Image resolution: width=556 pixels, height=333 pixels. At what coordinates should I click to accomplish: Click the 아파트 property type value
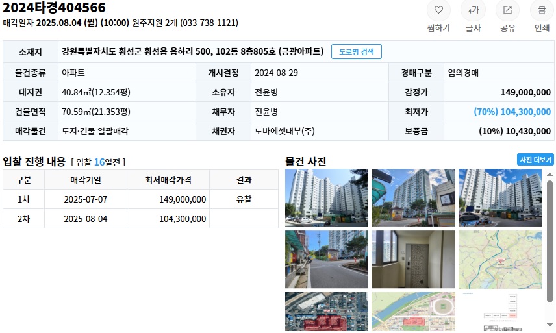73,73
